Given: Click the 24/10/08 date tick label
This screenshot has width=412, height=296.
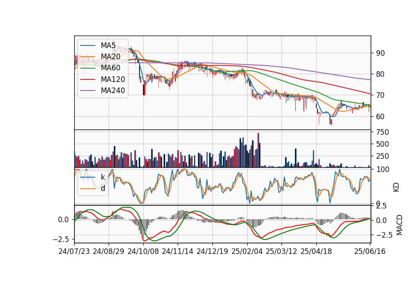Looking at the screenshot, I should click(143, 251).
